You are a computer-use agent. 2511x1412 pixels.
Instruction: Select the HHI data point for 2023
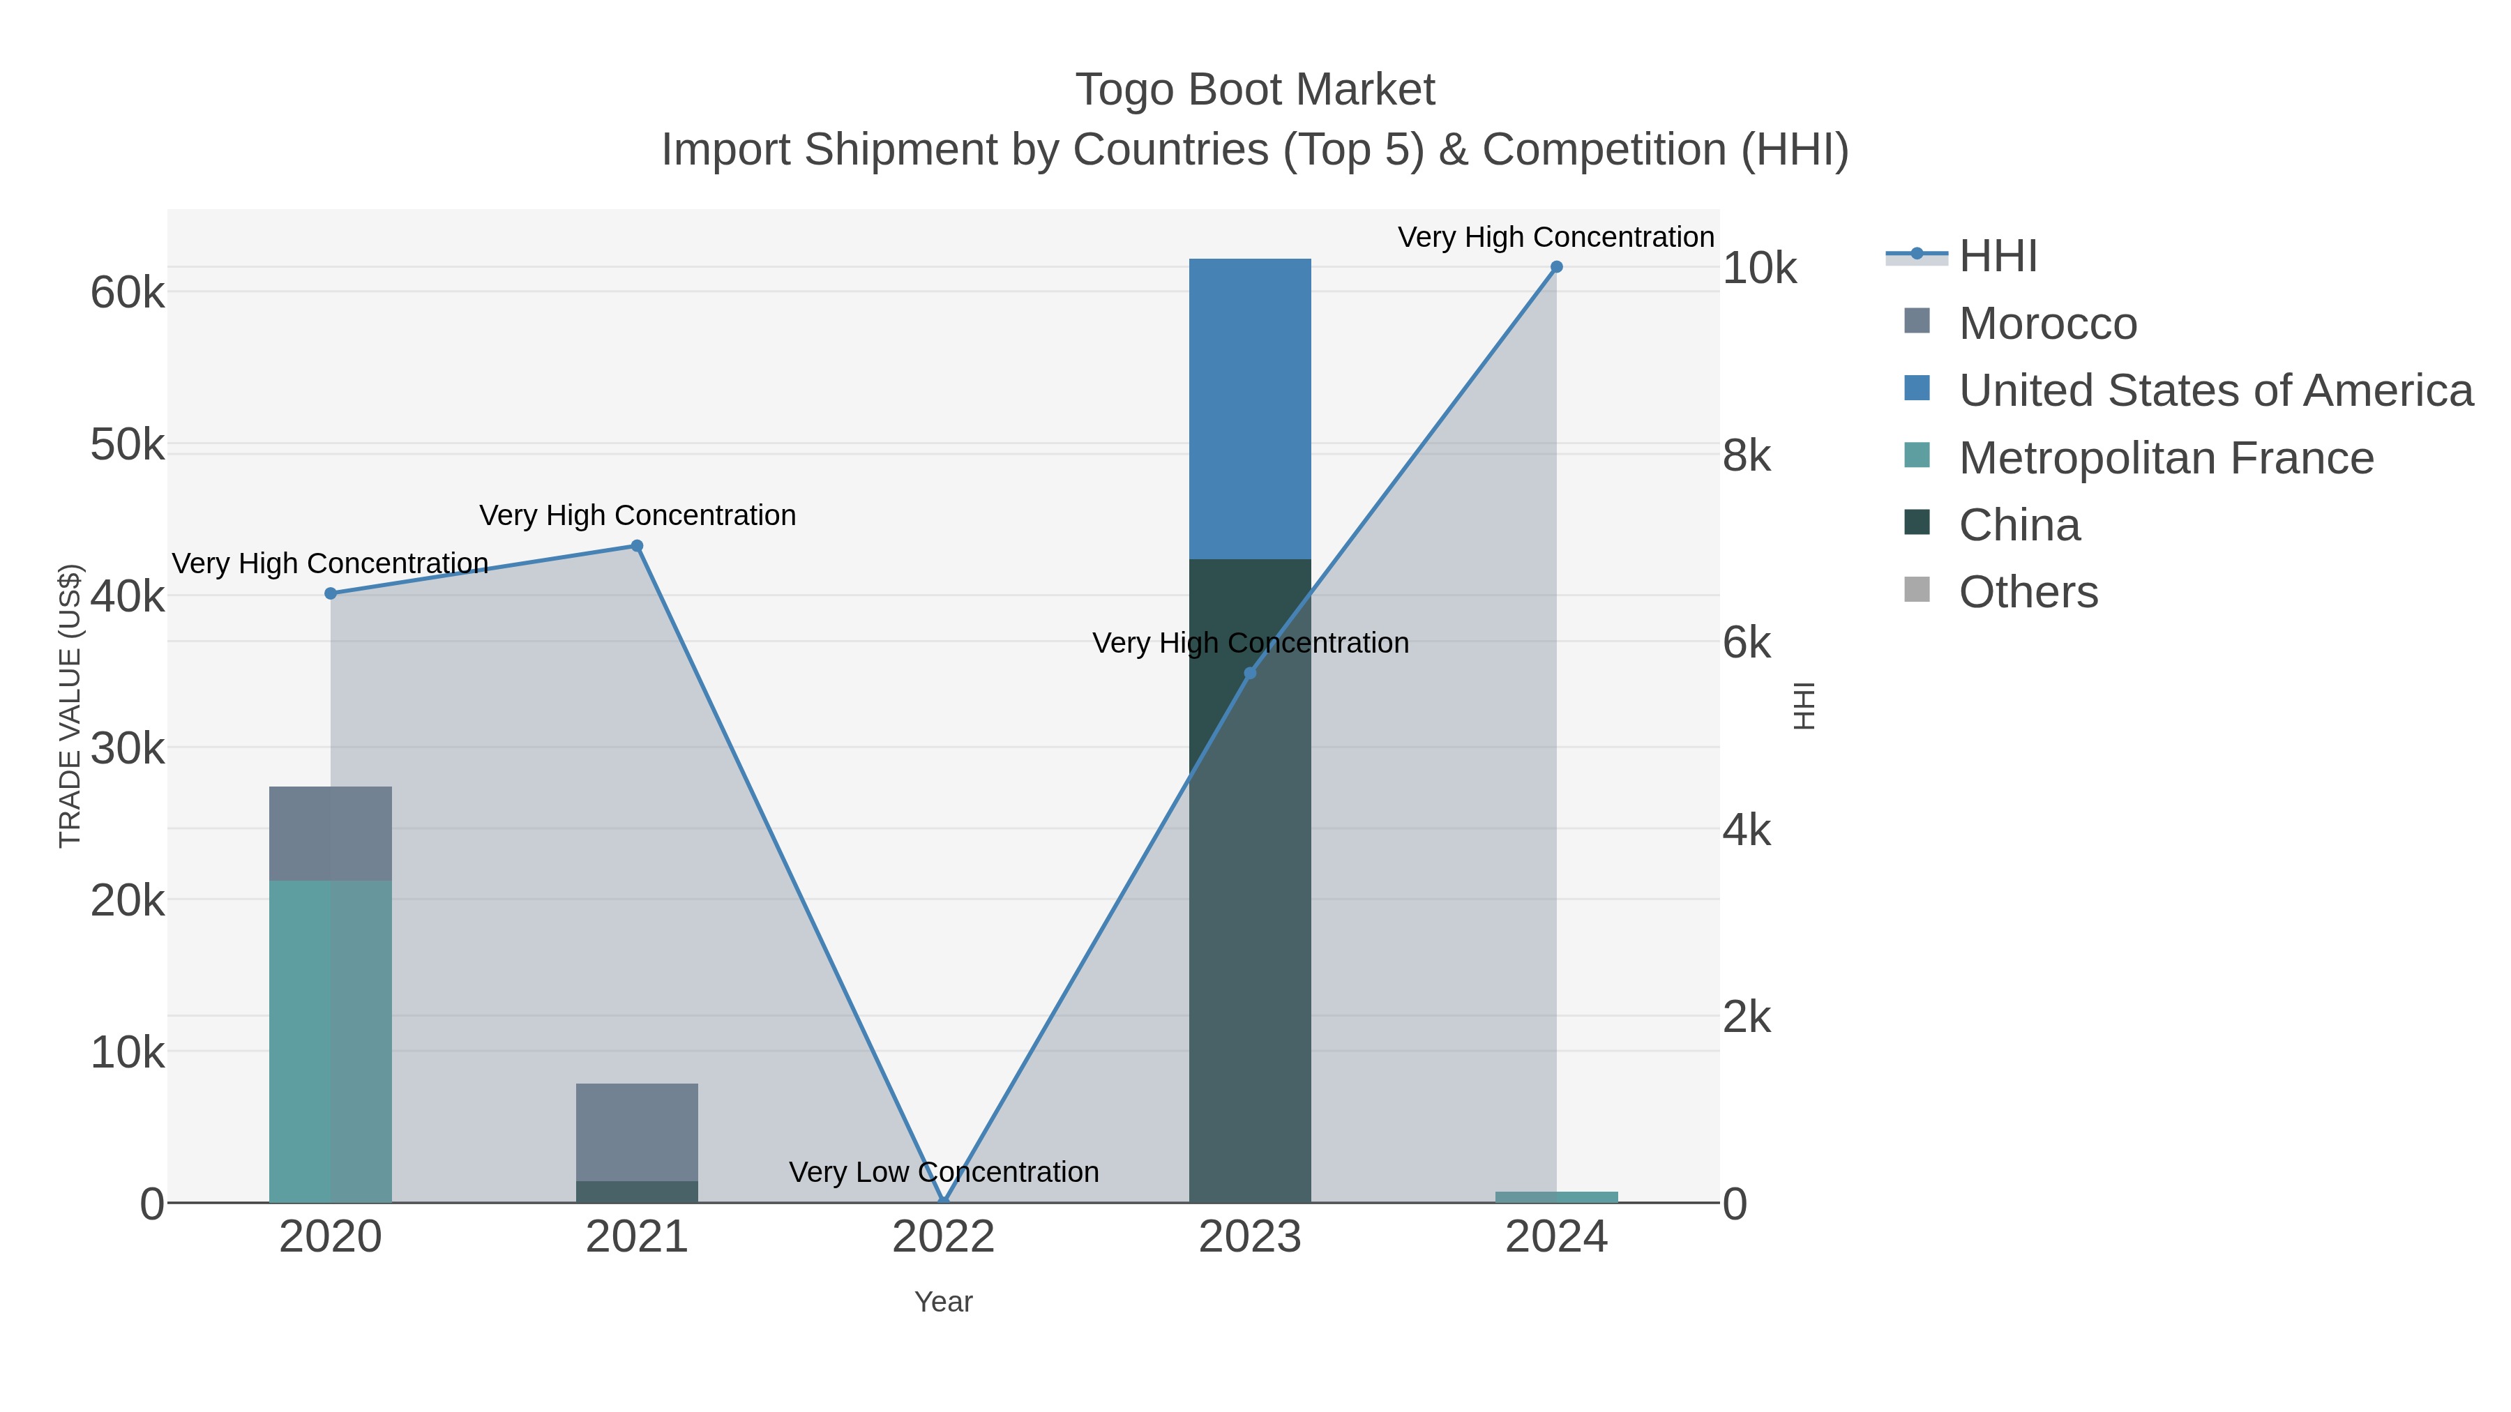[1250, 674]
